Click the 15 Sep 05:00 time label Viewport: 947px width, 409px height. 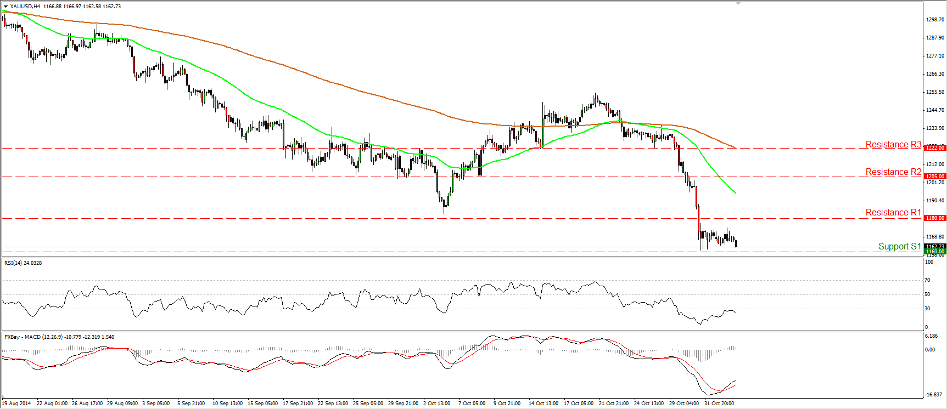[263, 404]
